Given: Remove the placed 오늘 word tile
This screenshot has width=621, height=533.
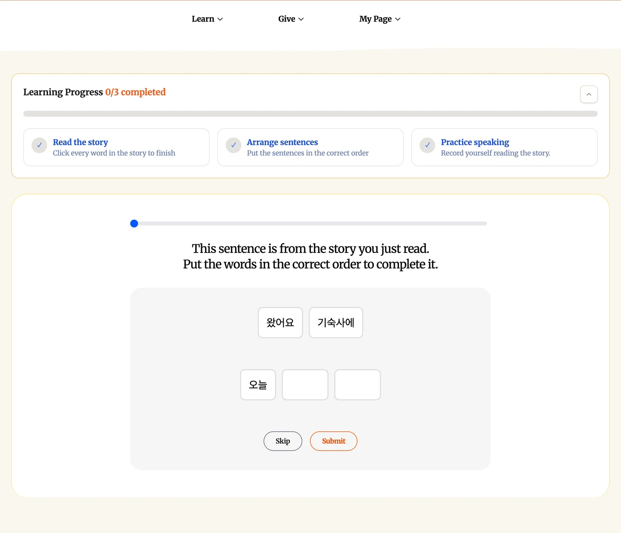Looking at the screenshot, I should [x=258, y=385].
